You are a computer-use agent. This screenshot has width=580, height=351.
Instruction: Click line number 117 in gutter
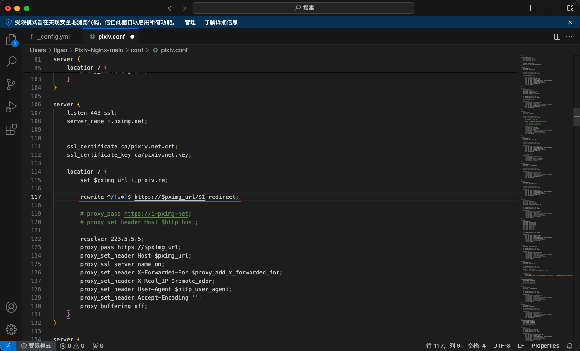pyautogui.click(x=36, y=197)
